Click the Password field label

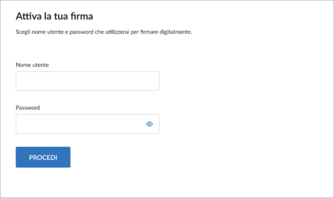point(28,107)
